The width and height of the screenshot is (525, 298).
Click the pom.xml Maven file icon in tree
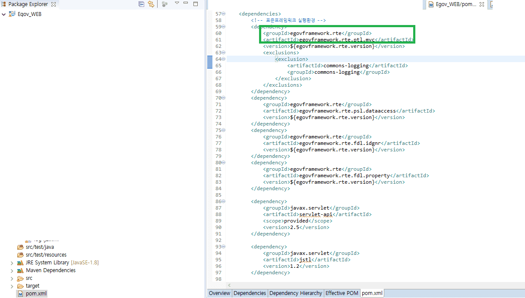(20, 294)
